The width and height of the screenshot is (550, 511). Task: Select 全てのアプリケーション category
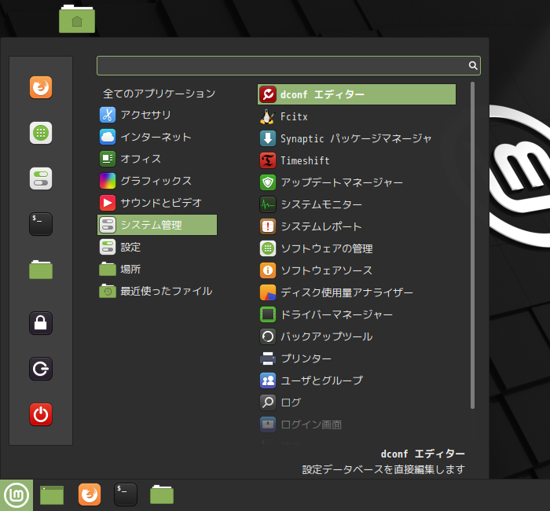pyautogui.click(x=157, y=94)
